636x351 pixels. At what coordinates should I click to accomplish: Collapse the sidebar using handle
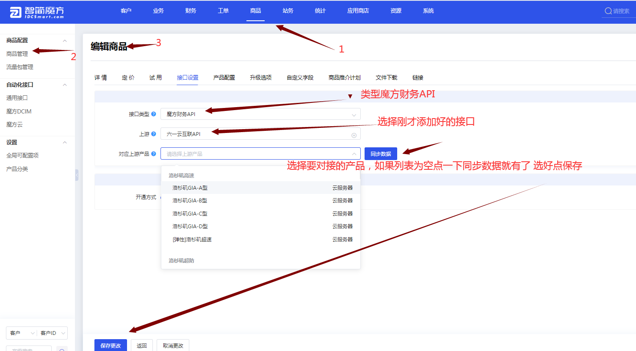point(77,175)
